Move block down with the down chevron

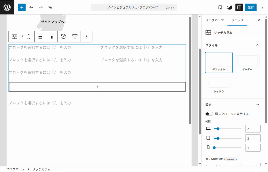point(29,38)
